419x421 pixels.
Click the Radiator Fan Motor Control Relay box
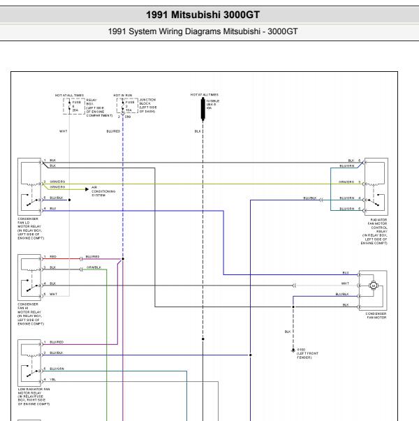click(x=376, y=186)
